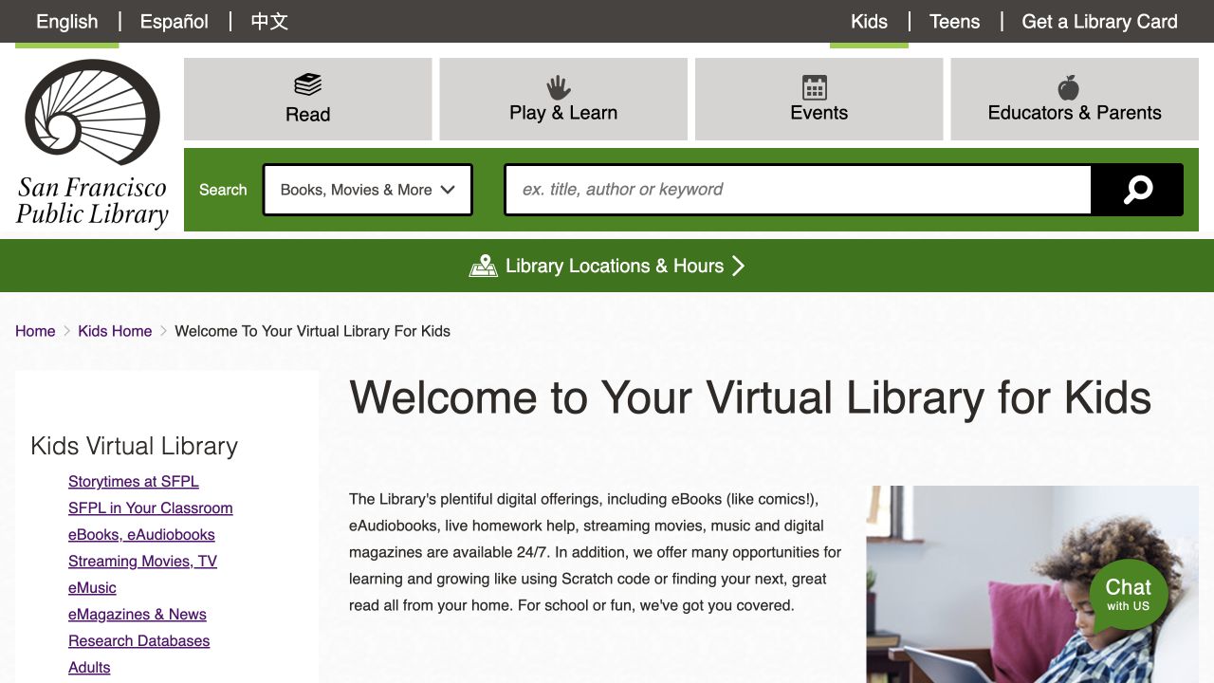The height and width of the screenshot is (683, 1214).
Task: Select English language
Action: [66, 21]
